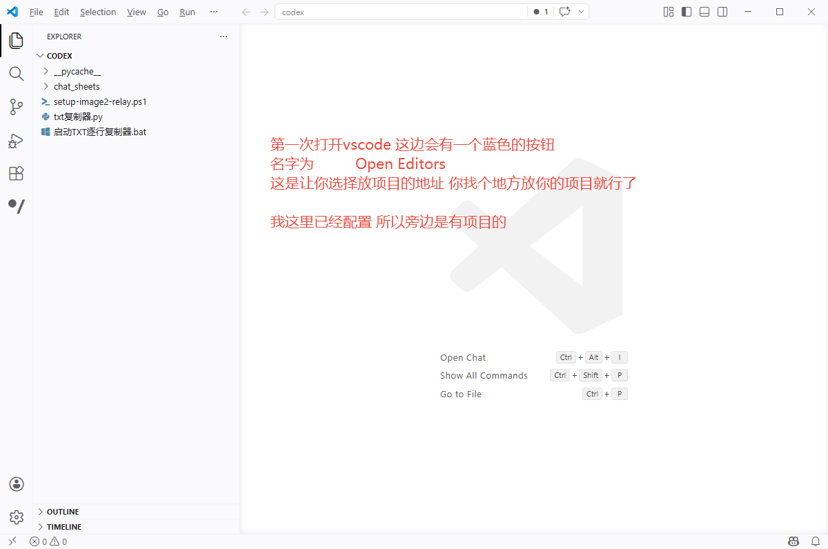Viewport: 828px width, 549px height.
Task: Toggle the primary side bar visibility
Action: [686, 12]
